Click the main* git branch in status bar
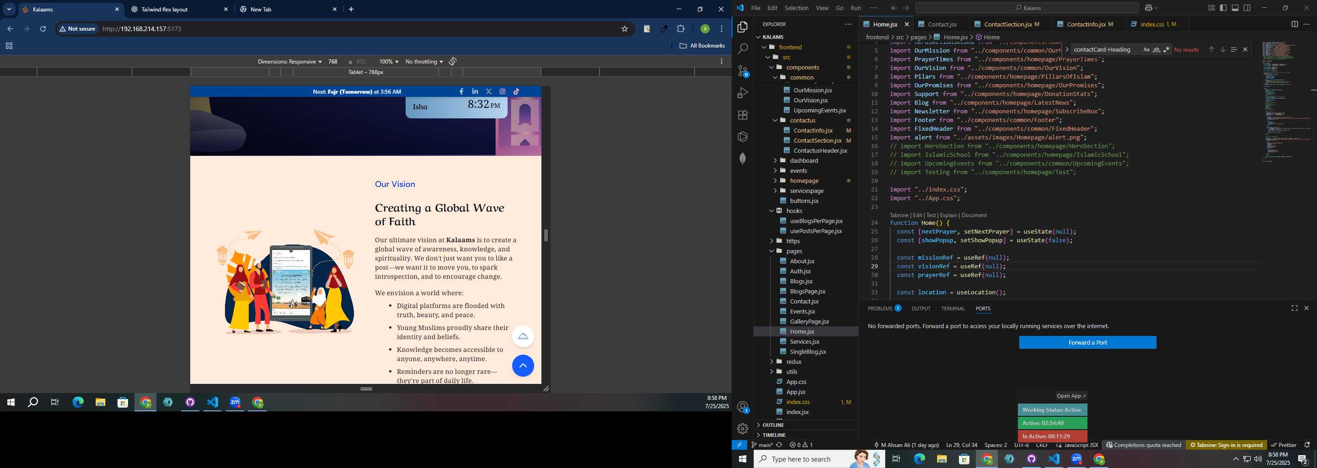This screenshot has width=1317, height=468. click(x=762, y=445)
